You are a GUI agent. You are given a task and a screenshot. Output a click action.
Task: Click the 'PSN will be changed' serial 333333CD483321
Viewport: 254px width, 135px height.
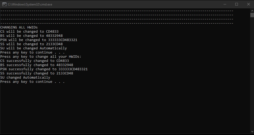click(x=62, y=40)
